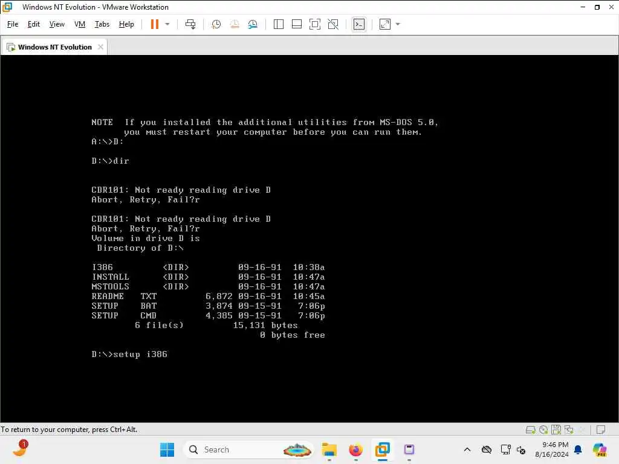
Task: Click the hard disk device status icon
Action: [531, 430]
